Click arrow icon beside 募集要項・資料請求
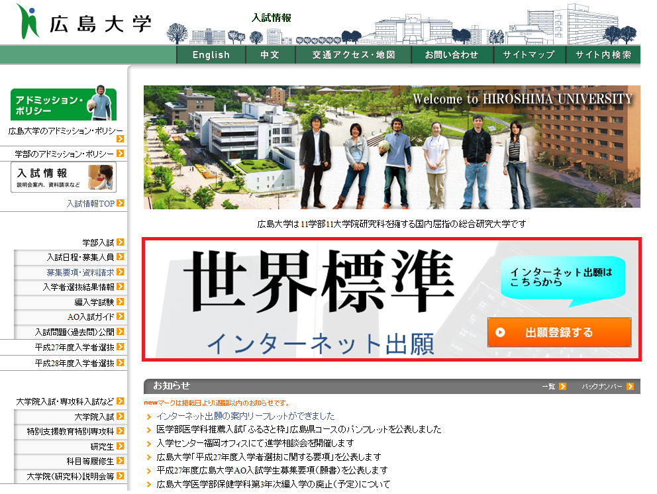This screenshot has width=657, height=494. [121, 272]
